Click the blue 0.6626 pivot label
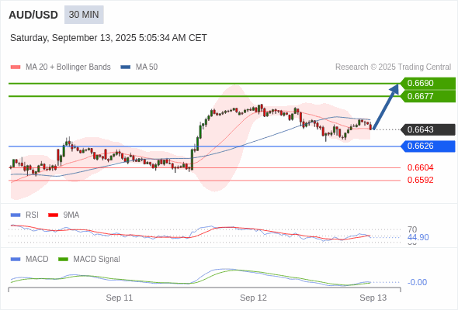 [x=428, y=146]
